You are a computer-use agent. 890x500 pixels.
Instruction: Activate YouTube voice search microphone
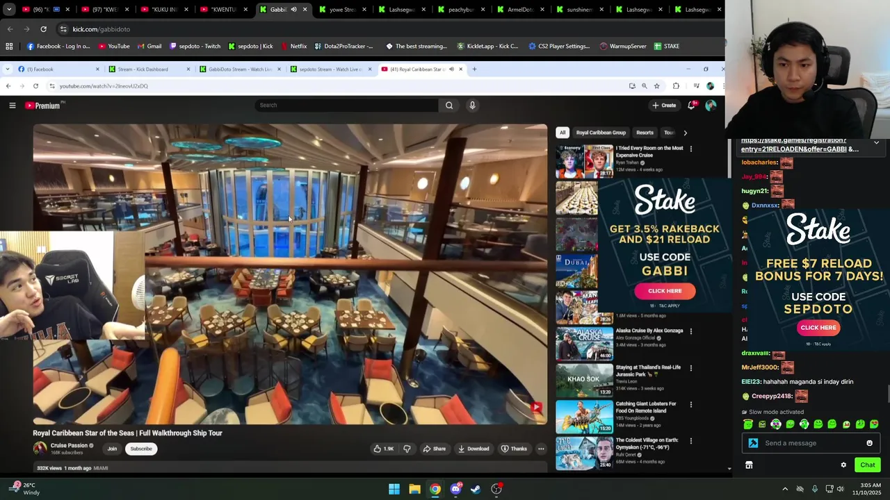pos(472,106)
